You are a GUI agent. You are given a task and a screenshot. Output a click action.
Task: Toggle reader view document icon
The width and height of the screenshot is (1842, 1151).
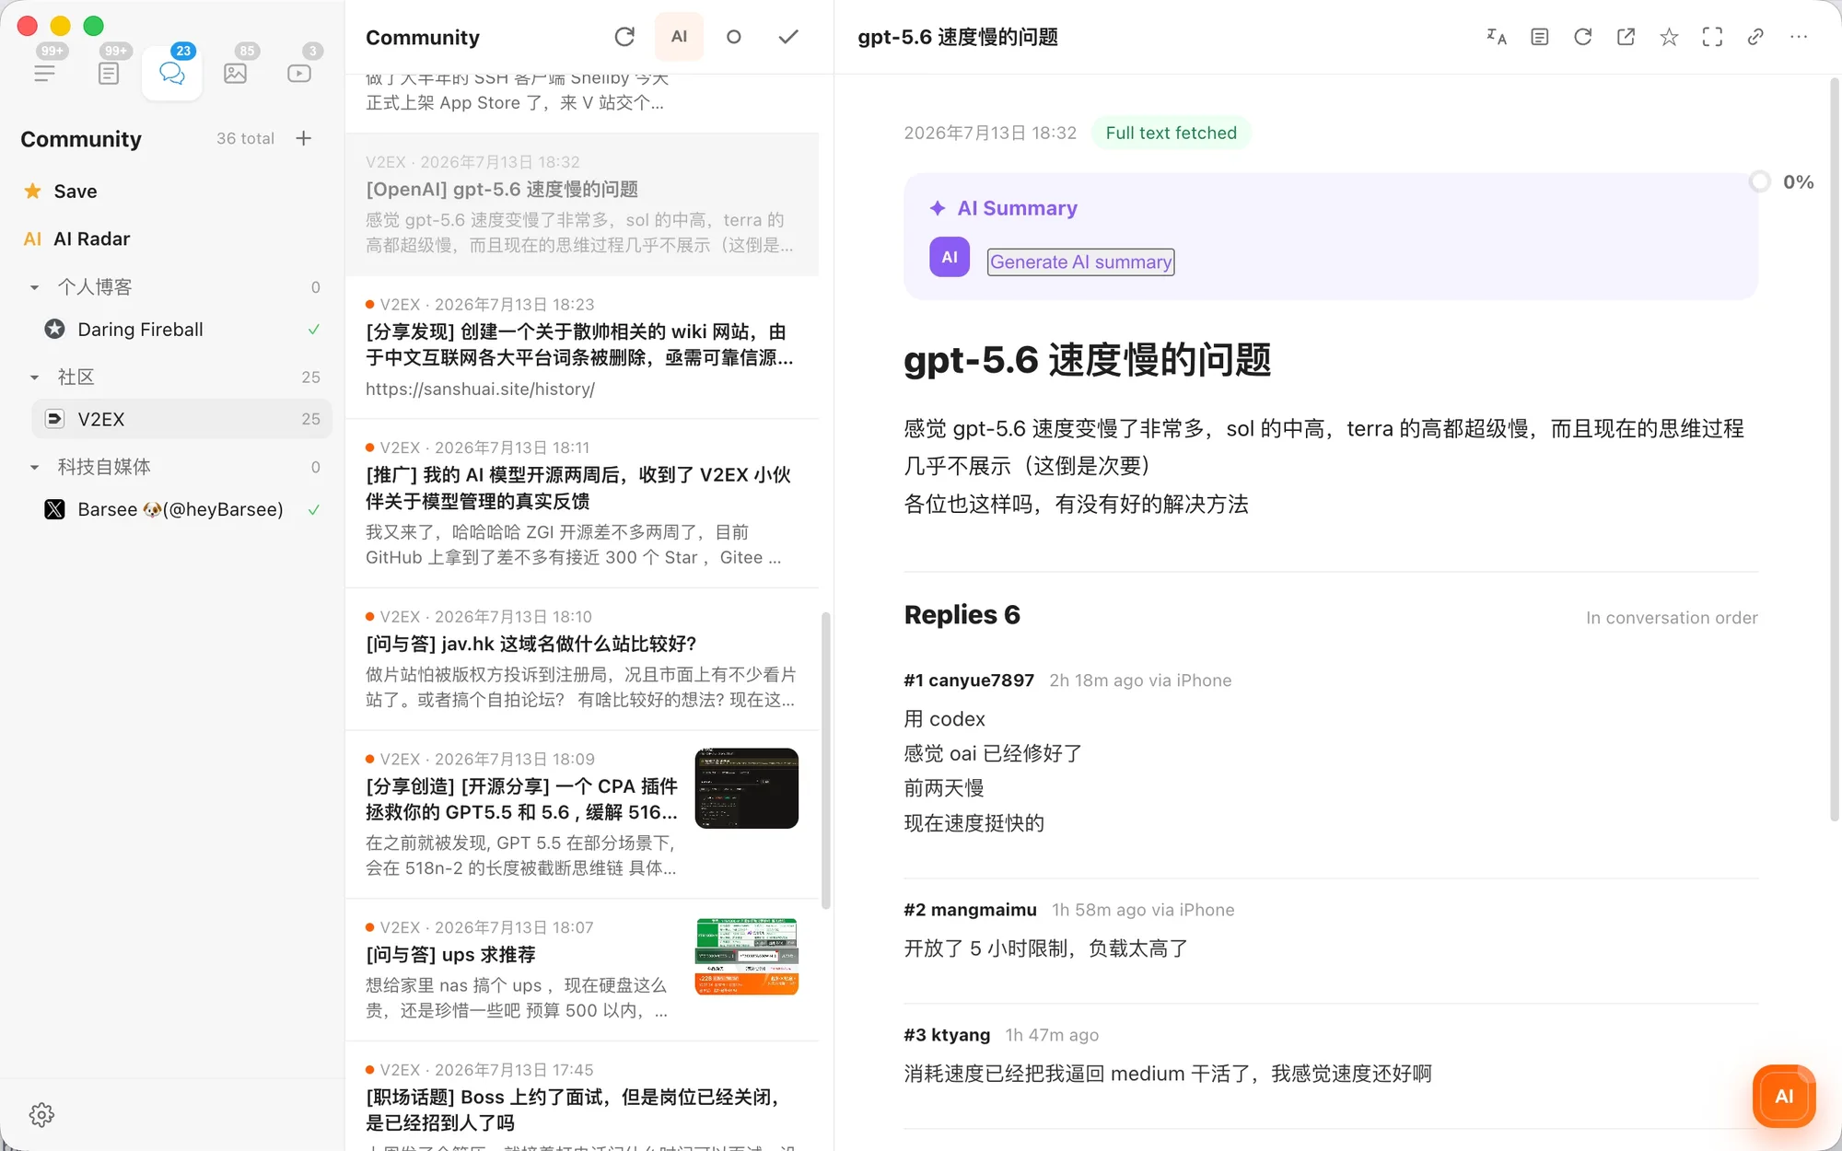pos(1540,37)
